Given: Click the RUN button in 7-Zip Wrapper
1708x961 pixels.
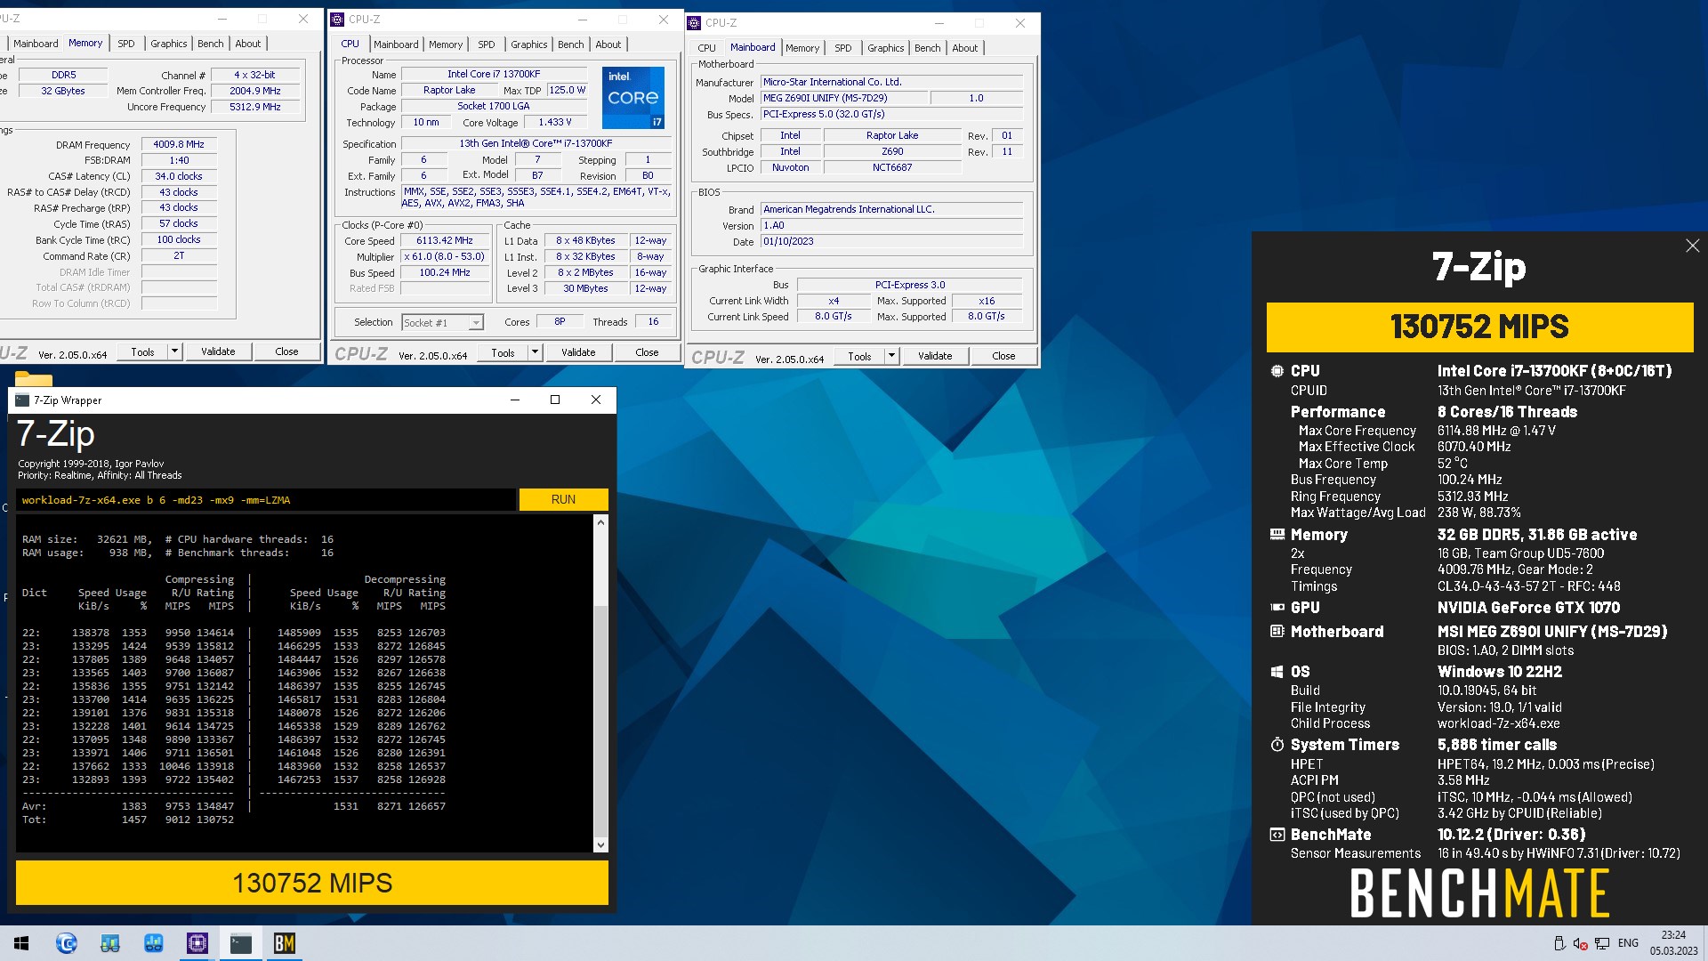Looking at the screenshot, I should pos(563,499).
